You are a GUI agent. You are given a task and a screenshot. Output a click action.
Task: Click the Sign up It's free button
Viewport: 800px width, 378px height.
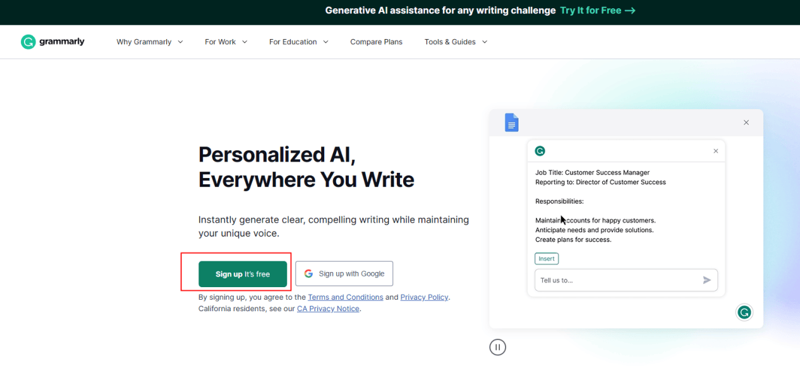click(243, 274)
